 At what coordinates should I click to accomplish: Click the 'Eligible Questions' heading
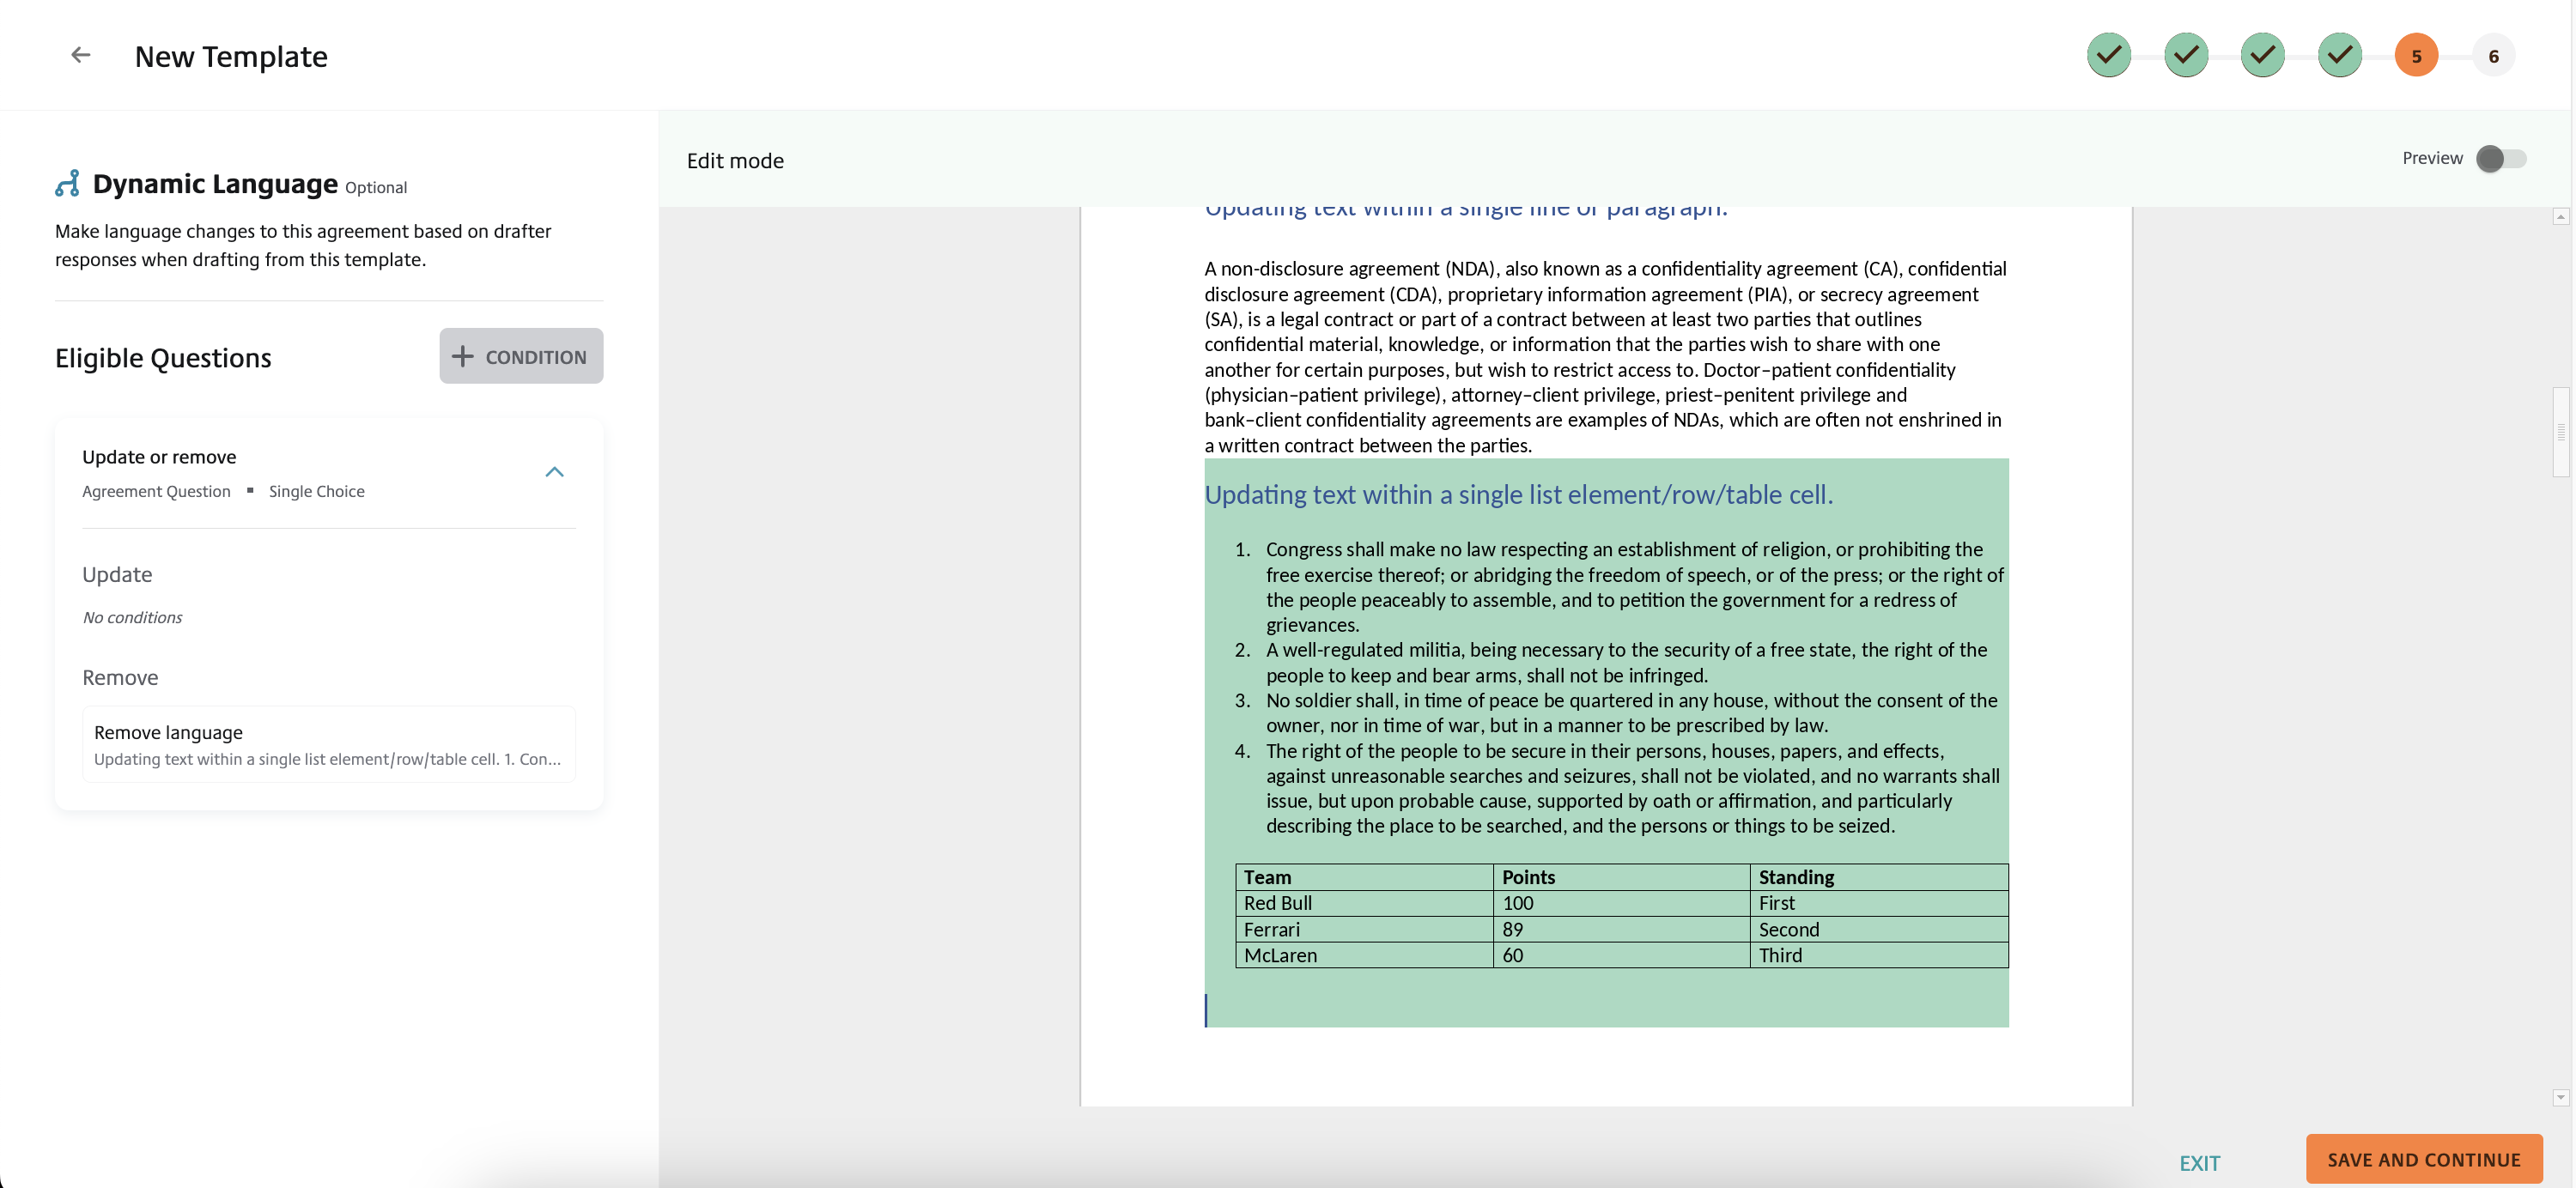pyautogui.click(x=163, y=358)
